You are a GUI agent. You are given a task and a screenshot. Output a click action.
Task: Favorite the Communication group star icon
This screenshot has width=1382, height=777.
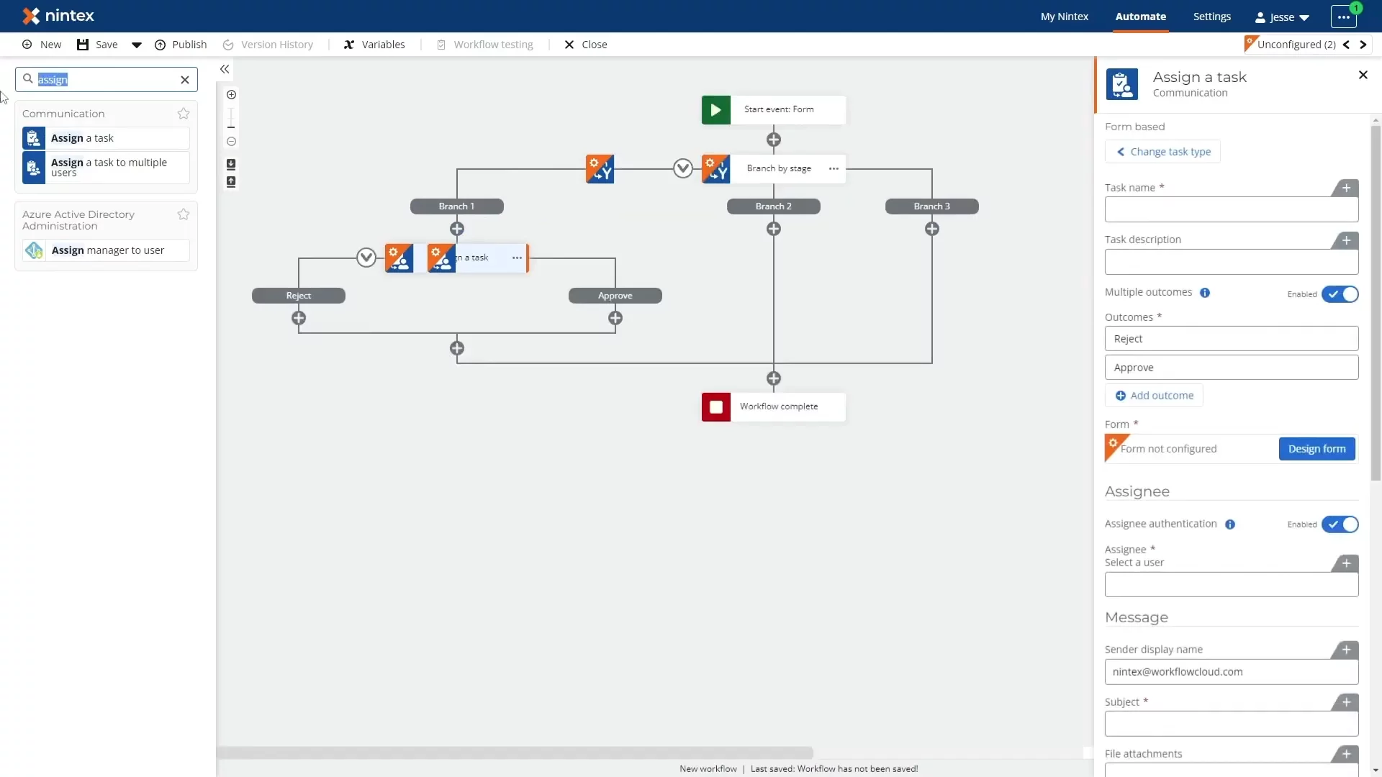[184, 114]
